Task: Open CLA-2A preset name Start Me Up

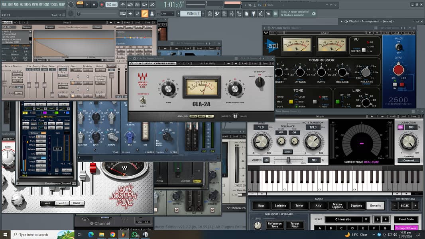Action: pyautogui.click(x=208, y=63)
